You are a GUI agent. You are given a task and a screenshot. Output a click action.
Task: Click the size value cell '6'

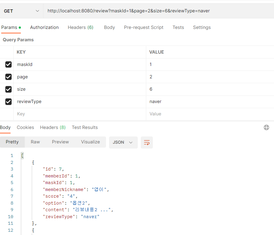[x=210, y=89]
